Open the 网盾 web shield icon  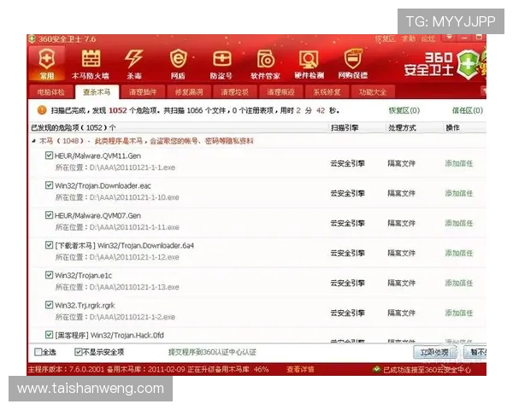[x=178, y=64]
